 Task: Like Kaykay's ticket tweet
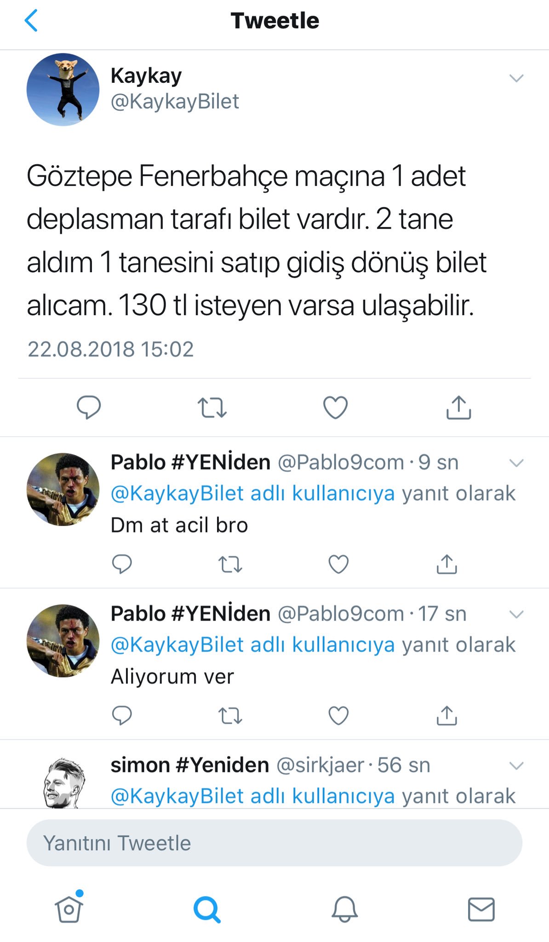coord(336,408)
